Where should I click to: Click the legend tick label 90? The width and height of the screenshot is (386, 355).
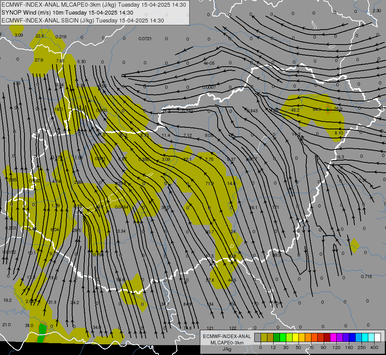pos(323,348)
